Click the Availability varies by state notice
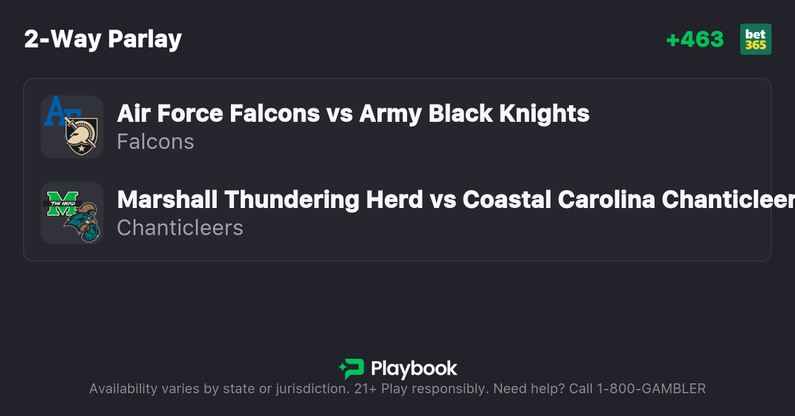This screenshot has height=416, width=795. click(219, 389)
